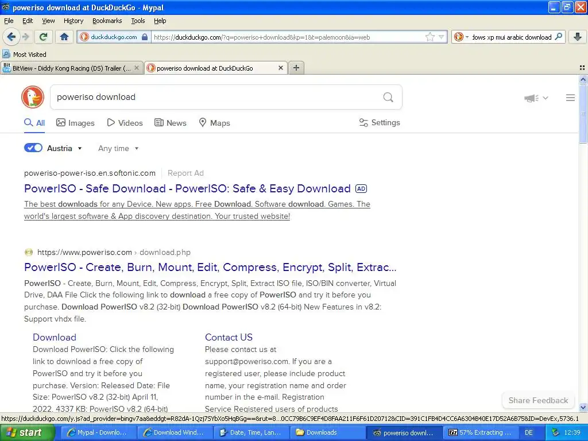Open the Tools menu
Viewport: 588px width, 441px height.
[x=138, y=21]
